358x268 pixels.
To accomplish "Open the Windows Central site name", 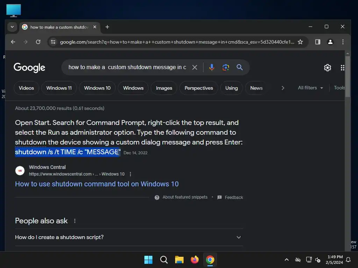I will (x=47, y=167).
